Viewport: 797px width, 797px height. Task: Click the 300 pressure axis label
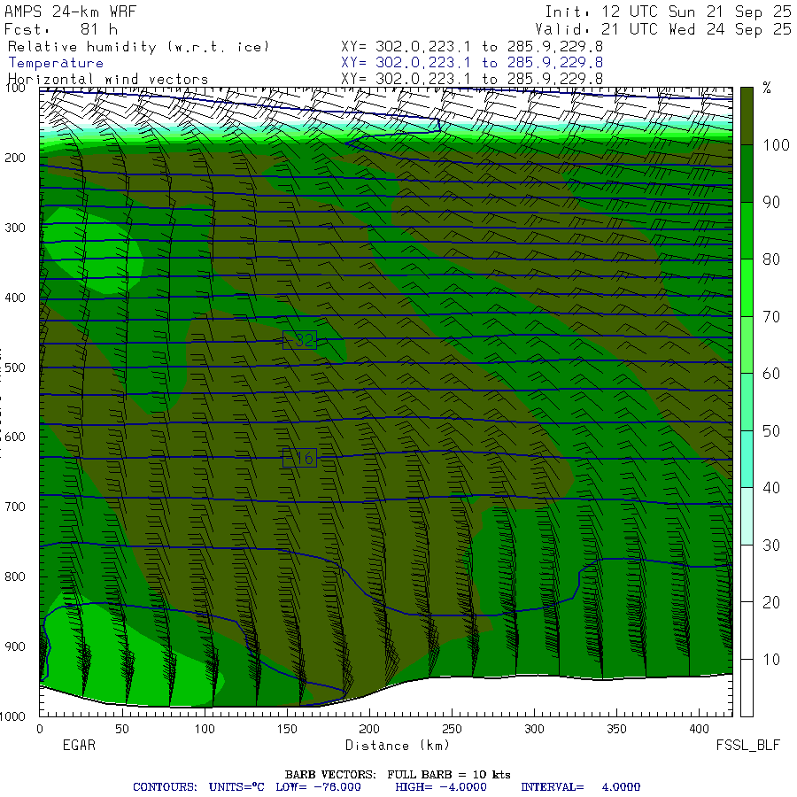click(15, 228)
